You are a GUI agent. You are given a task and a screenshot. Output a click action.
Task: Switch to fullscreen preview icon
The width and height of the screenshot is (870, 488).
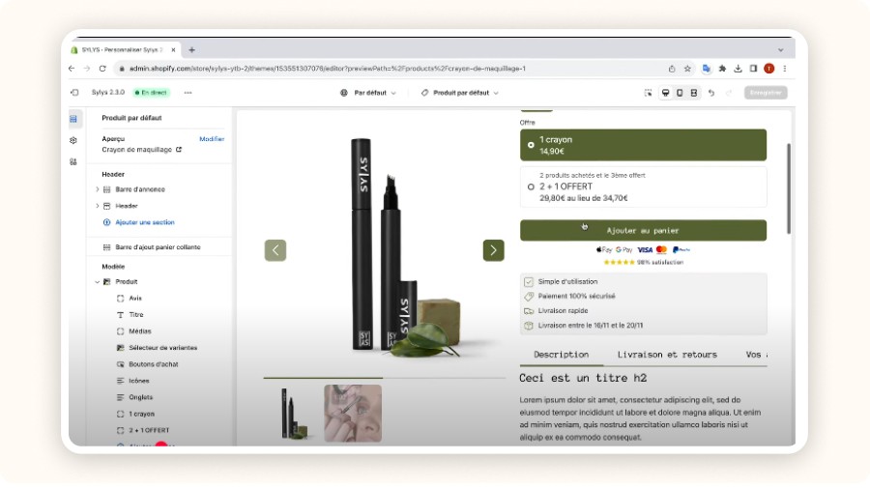click(x=694, y=93)
